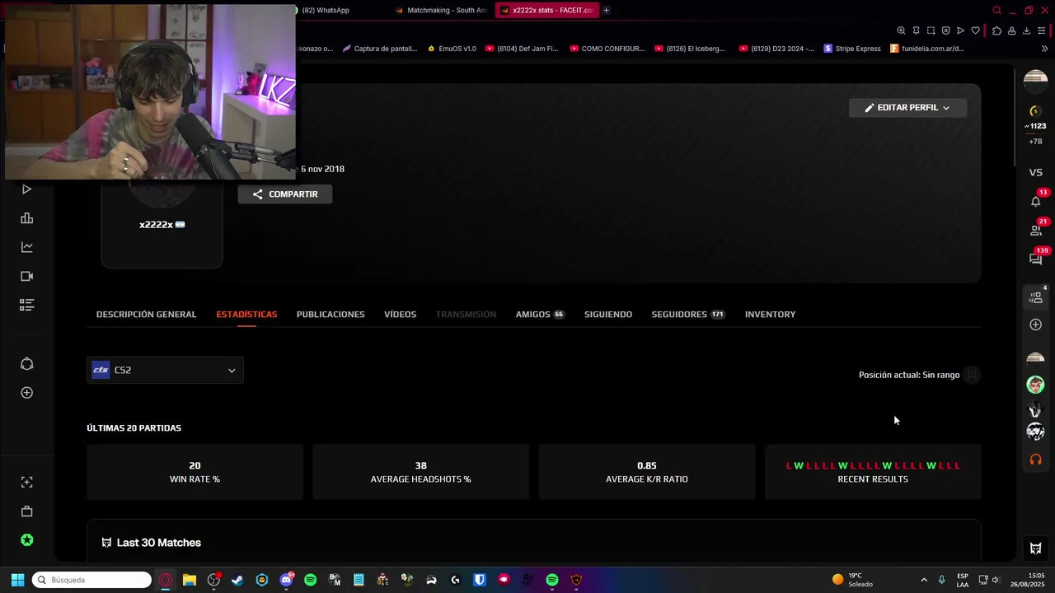The image size is (1055, 593).
Task: Open the AMIGOS 66 tab
Action: (x=540, y=315)
